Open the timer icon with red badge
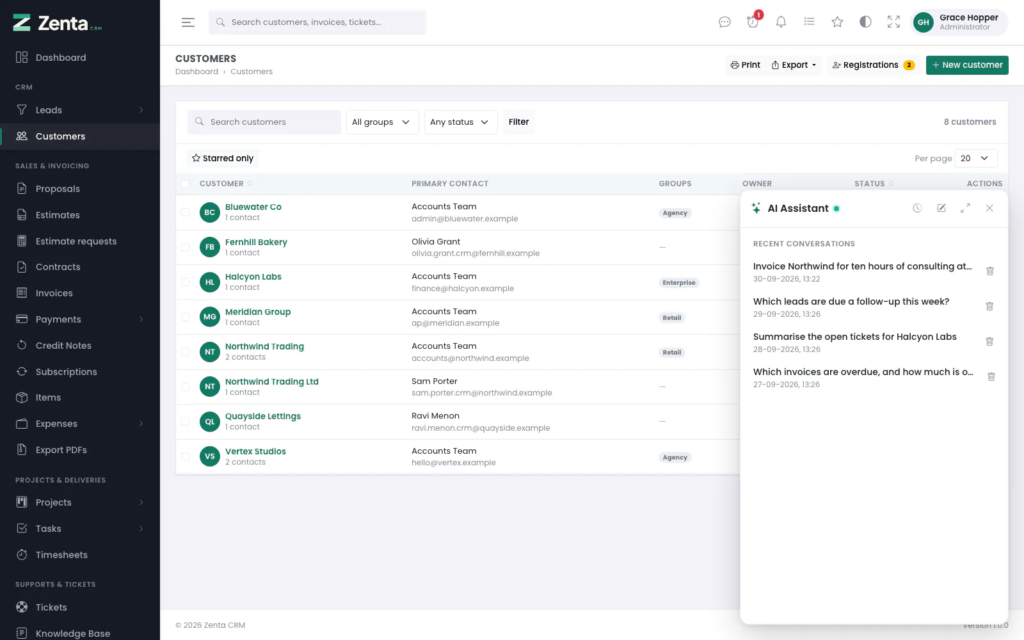The width and height of the screenshot is (1024, 640). point(753,22)
